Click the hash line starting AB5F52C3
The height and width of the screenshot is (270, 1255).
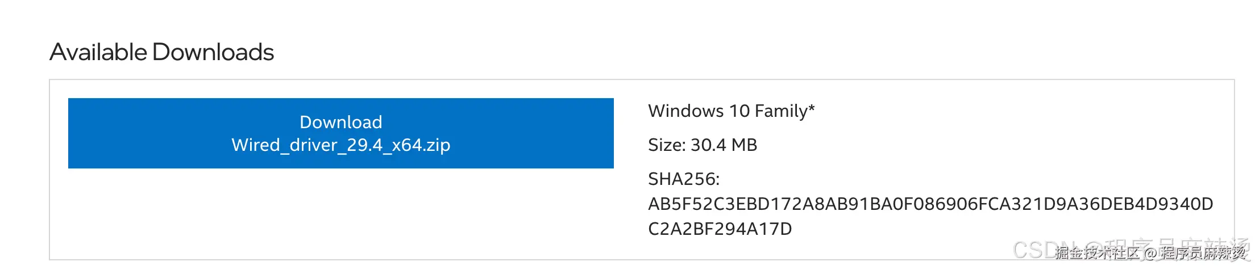click(x=930, y=204)
